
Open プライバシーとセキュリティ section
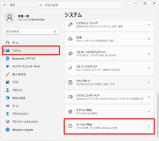pyautogui.click(x=31, y=122)
